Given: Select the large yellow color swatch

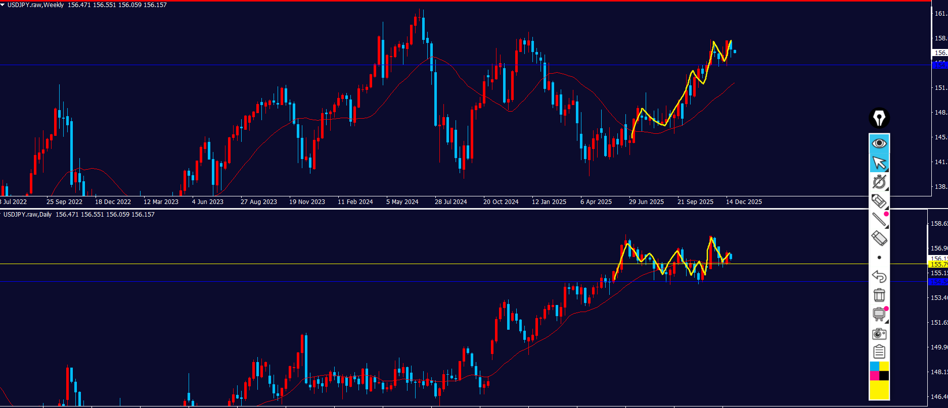Looking at the screenshot, I should (x=879, y=390).
